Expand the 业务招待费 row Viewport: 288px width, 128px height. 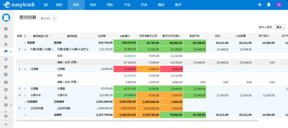click(25, 108)
